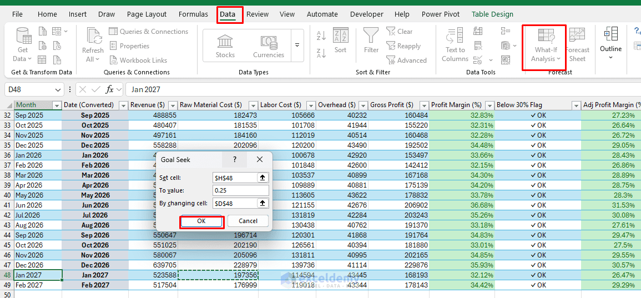The image size is (641, 298).
Task: Open the Month column filter dropdown
Action: pyautogui.click(x=57, y=105)
